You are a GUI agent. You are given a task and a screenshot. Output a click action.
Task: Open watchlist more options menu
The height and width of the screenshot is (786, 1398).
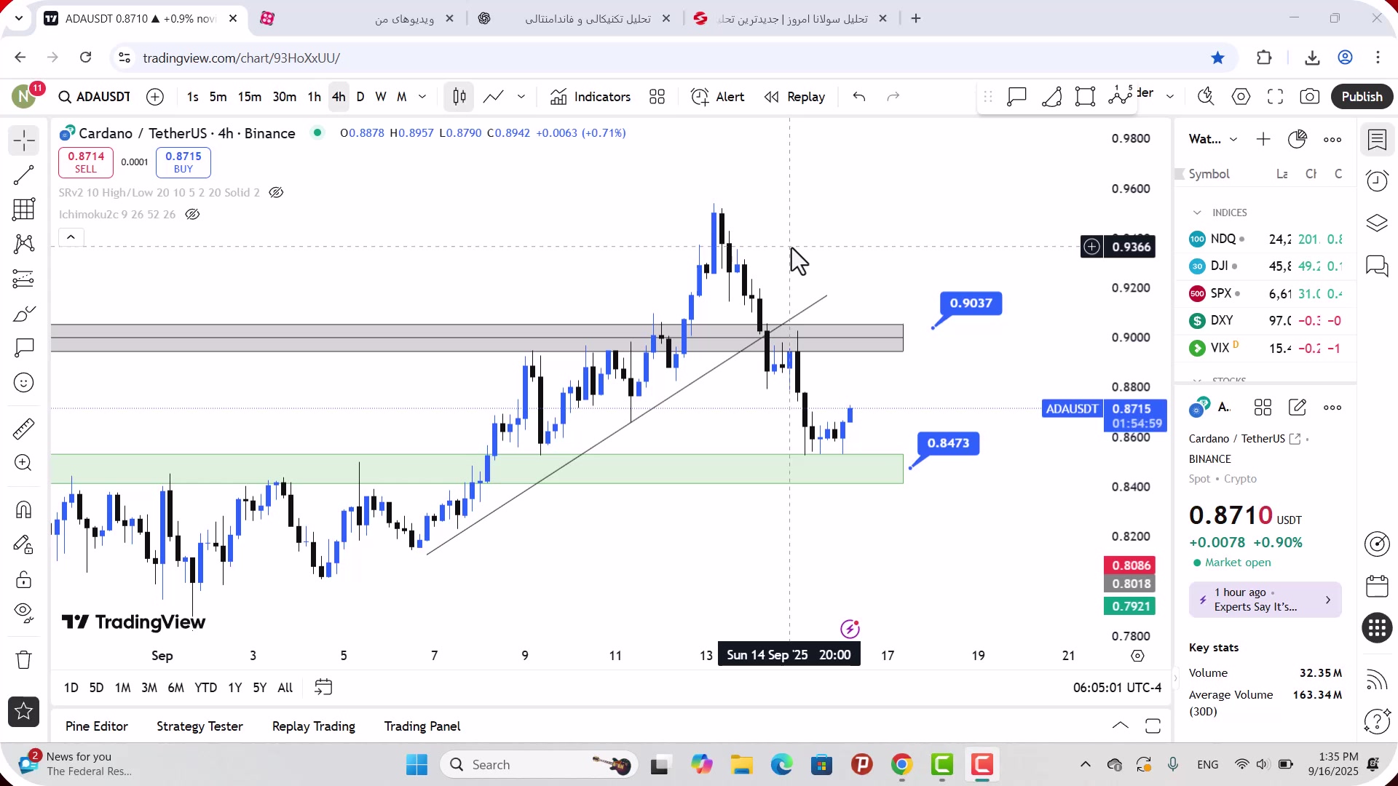pyautogui.click(x=1332, y=140)
